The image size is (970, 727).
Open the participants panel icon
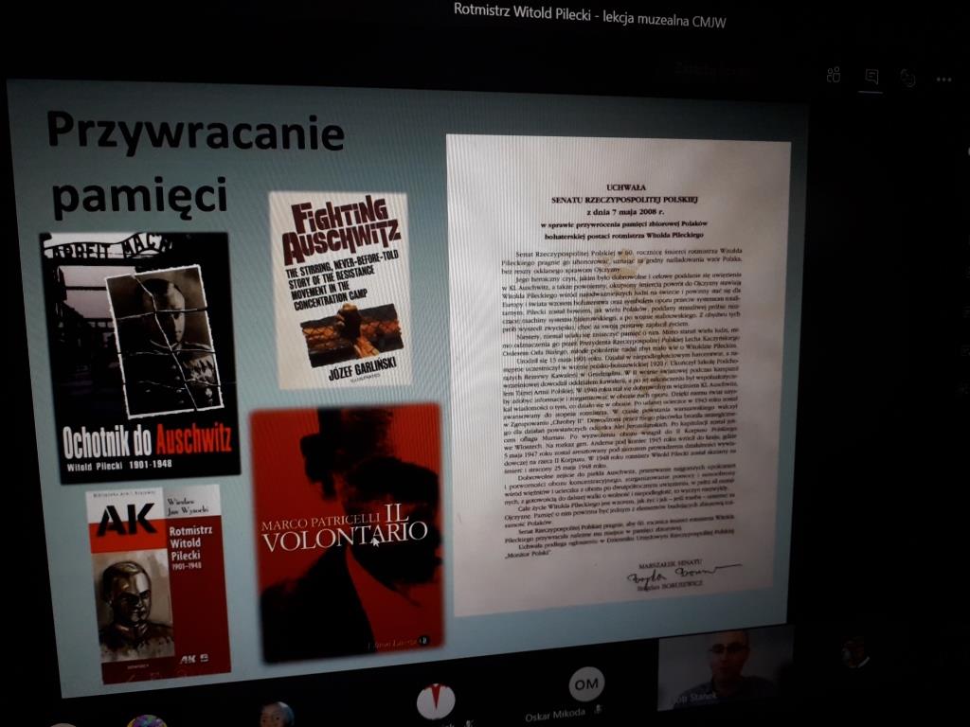click(x=834, y=76)
